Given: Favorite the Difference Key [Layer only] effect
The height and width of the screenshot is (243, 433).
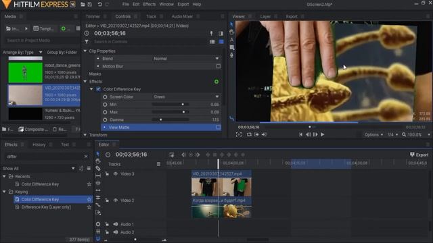Looking at the screenshot, I should click(89, 207).
